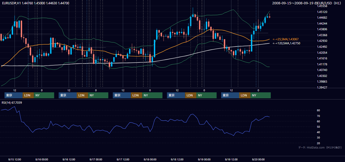Click the price axis label 1.42492
Screen dimensions: 345x162
click(x=322, y=47)
